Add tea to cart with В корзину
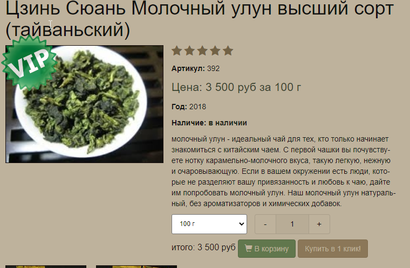The width and height of the screenshot is (410, 268). [266, 249]
